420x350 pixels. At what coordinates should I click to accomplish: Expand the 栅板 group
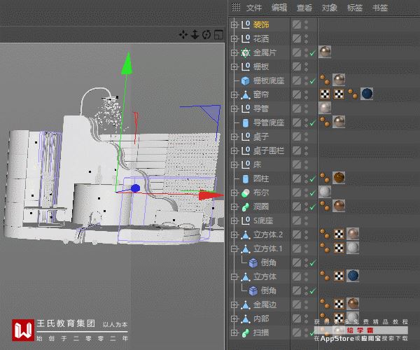(x=234, y=66)
